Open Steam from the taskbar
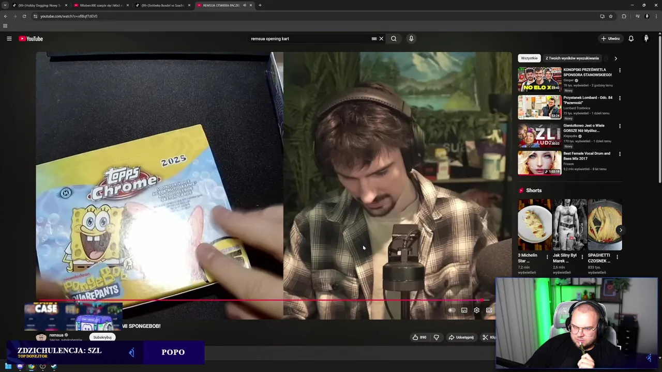662x372 pixels. click(54, 366)
